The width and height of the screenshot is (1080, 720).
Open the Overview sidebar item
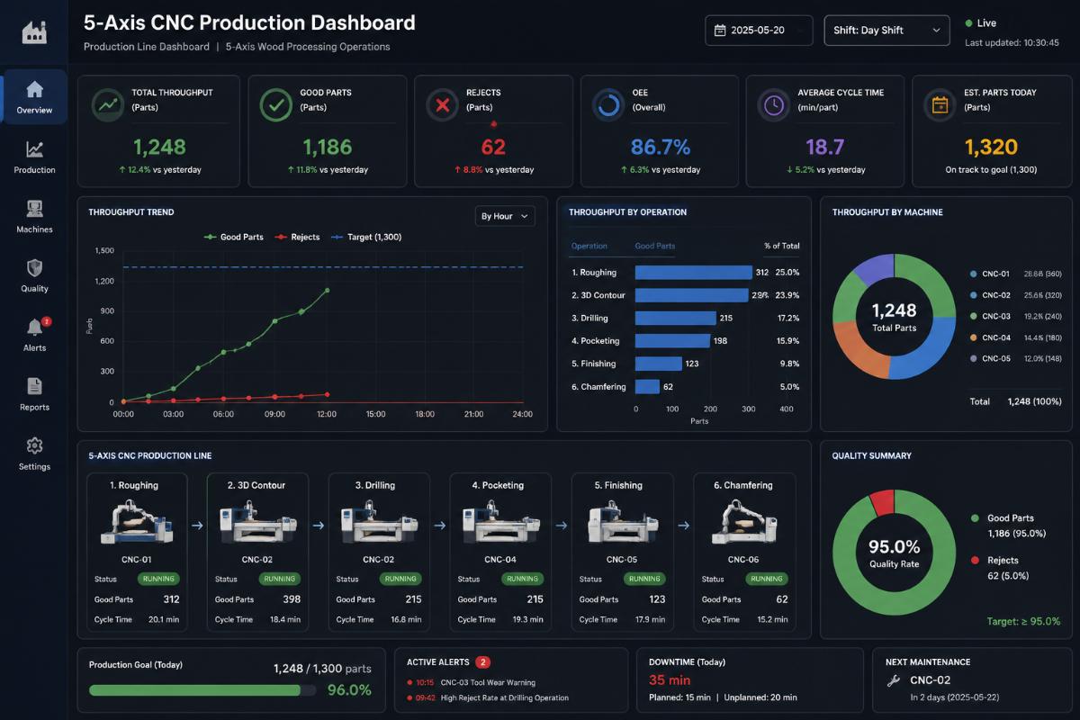pos(34,97)
